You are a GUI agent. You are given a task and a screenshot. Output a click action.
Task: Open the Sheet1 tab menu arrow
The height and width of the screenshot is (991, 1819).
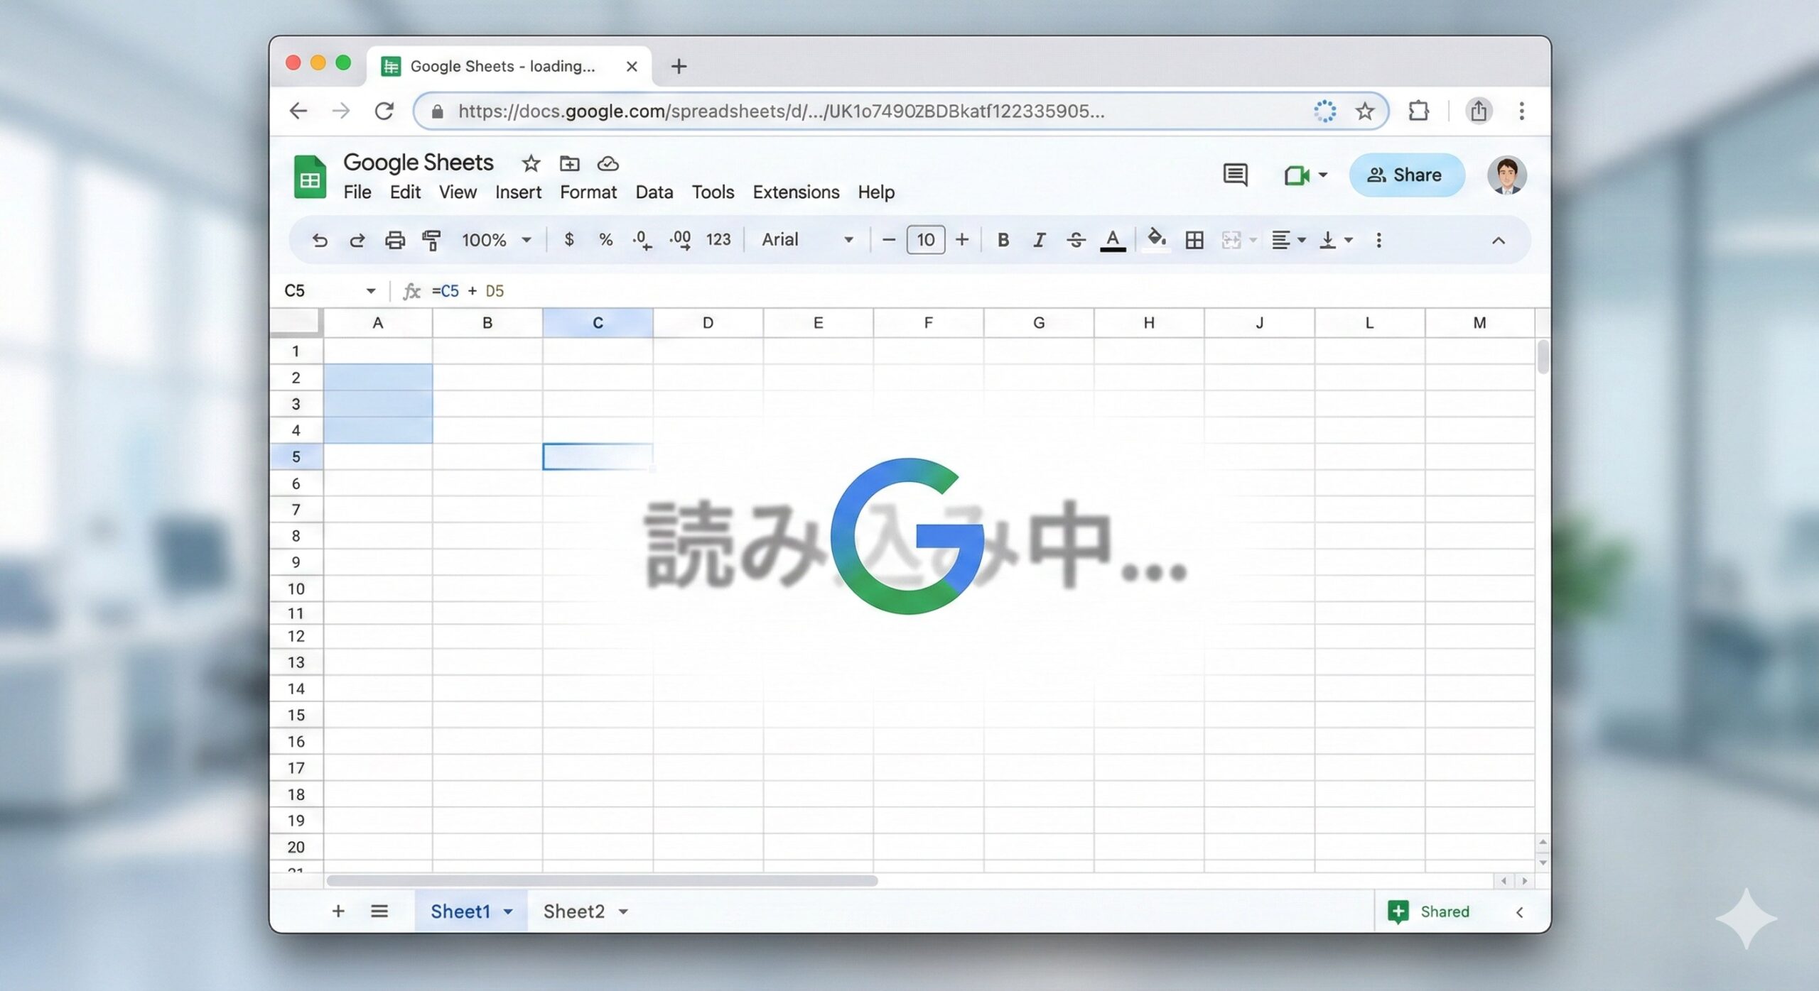507,911
